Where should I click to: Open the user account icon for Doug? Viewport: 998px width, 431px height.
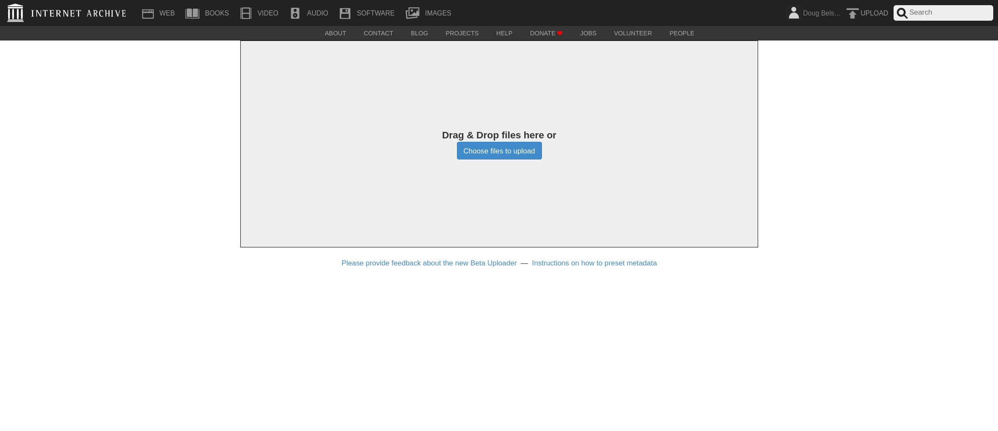[794, 12]
